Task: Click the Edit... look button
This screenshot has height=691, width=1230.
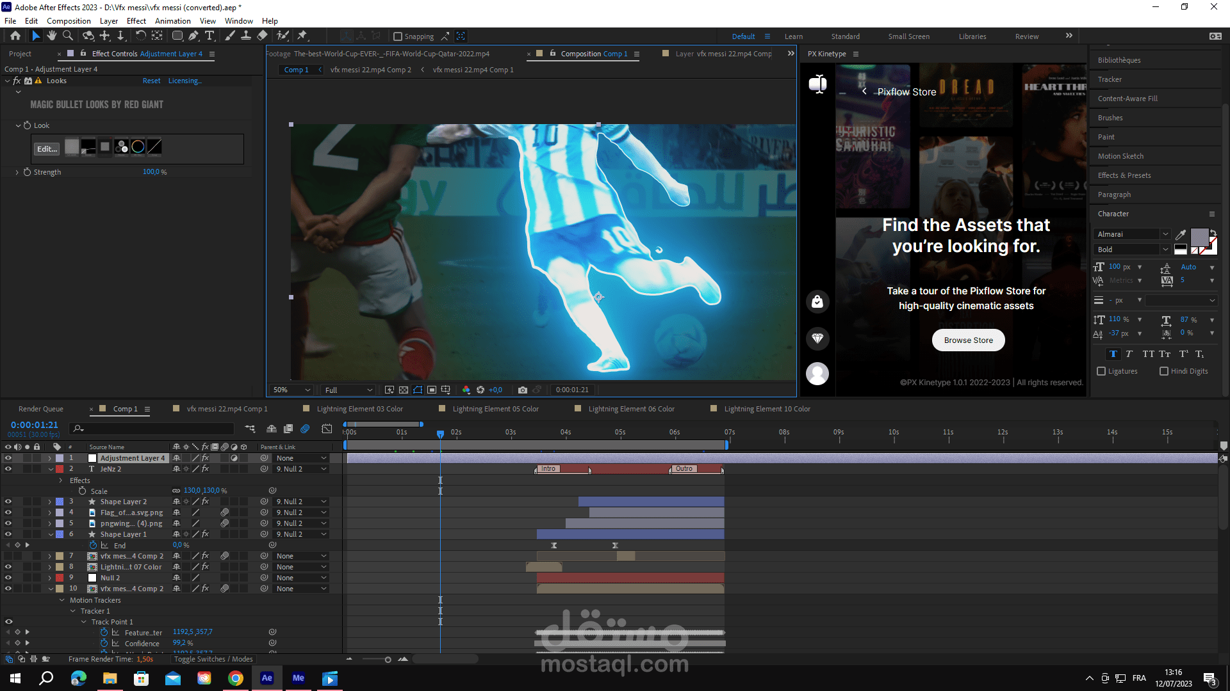Action: (x=47, y=148)
